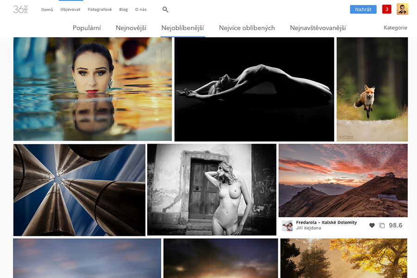Open photographer Jiří Kejdana's profile link

[x=309, y=228]
